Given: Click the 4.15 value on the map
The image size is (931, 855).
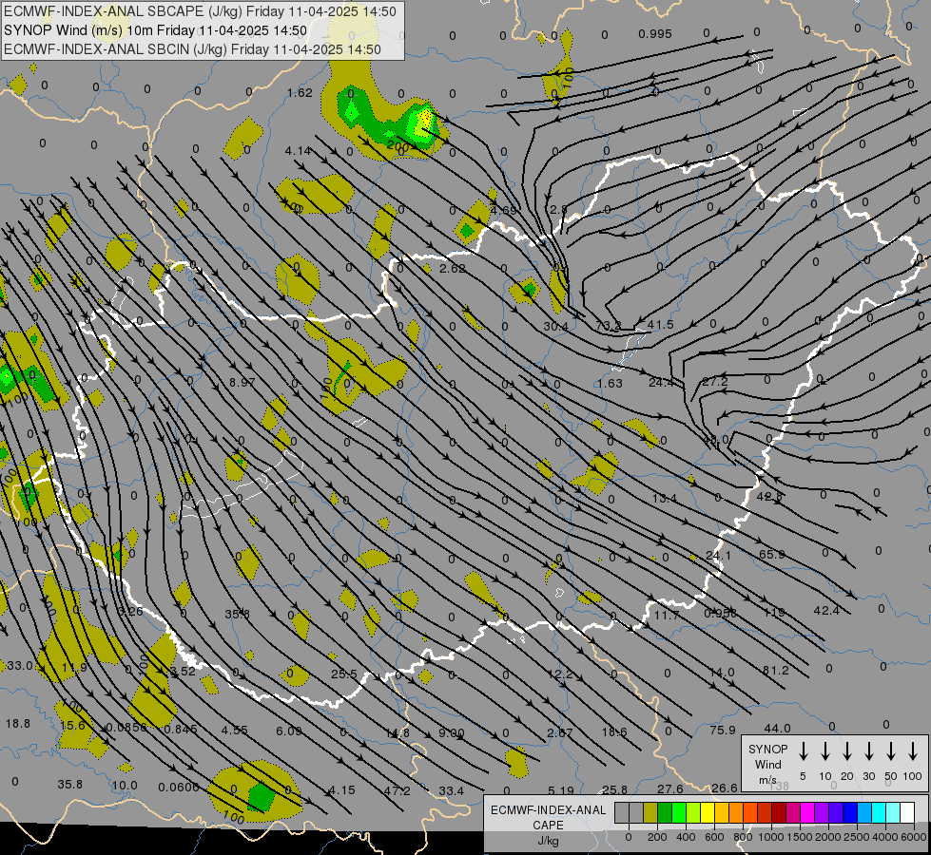Looking at the screenshot, I should tap(342, 790).
